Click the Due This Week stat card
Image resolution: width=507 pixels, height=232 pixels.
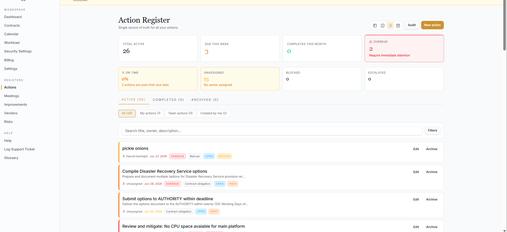pos(240,48)
